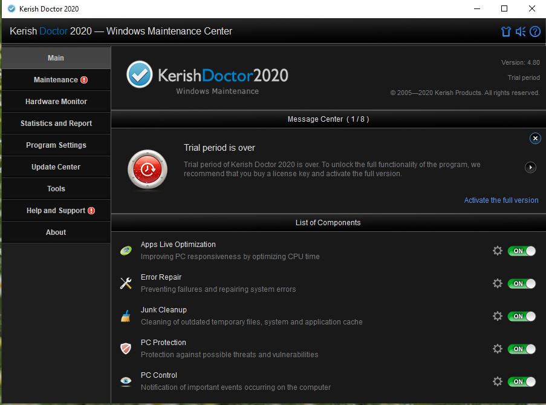Click the Error Repair component title
546x405 pixels.
click(x=161, y=277)
